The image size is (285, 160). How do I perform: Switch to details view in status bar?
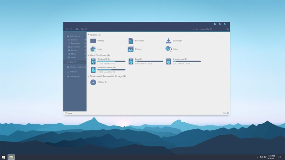[x=224, y=113]
